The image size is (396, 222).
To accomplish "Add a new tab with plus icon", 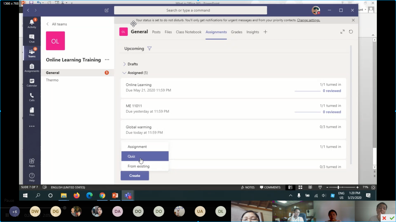I will [265, 32].
